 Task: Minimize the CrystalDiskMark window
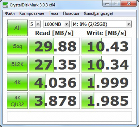pyautogui.click(x=107, y=4)
